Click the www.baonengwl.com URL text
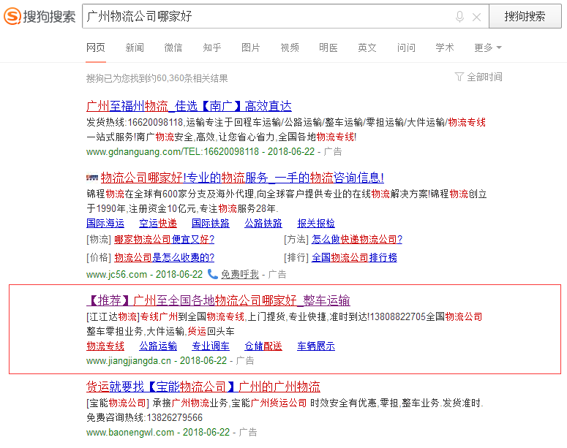 coord(130,432)
